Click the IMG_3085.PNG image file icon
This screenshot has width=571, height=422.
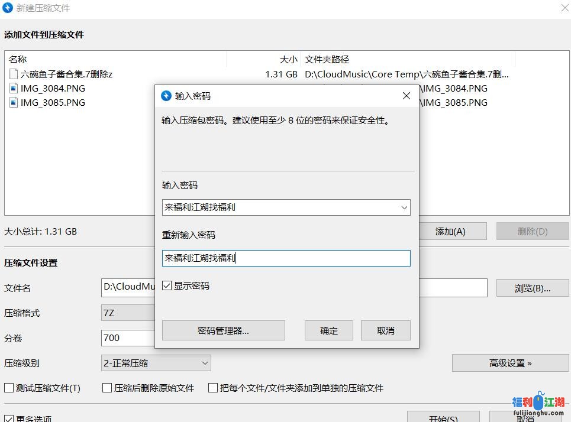(x=14, y=103)
